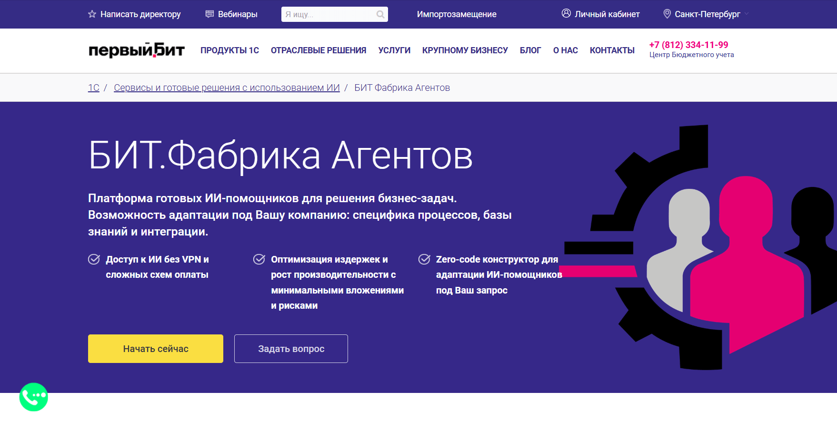Click the 1С breadcrumb link

pyautogui.click(x=94, y=88)
